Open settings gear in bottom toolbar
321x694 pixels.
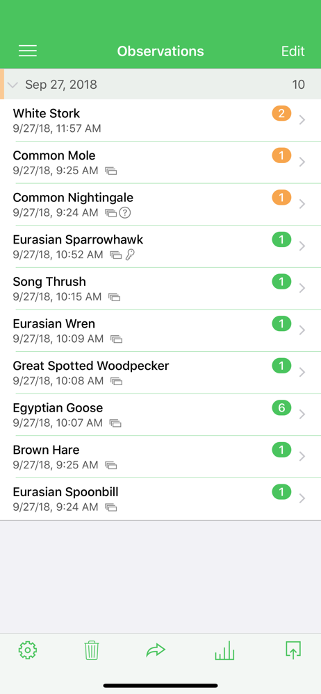pos(28,650)
